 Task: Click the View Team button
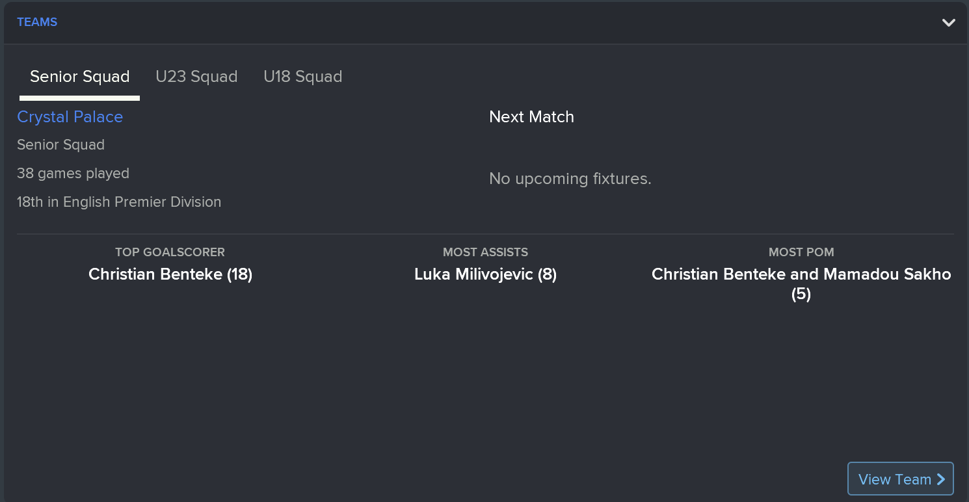(900, 479)
